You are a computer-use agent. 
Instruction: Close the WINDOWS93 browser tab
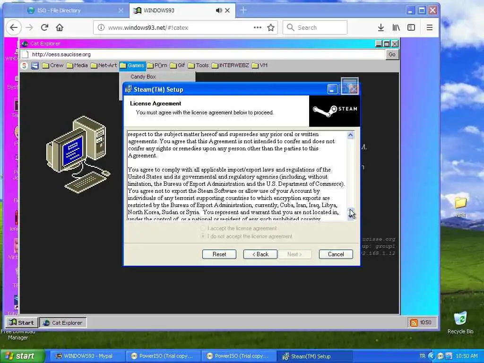pos(227,10)
